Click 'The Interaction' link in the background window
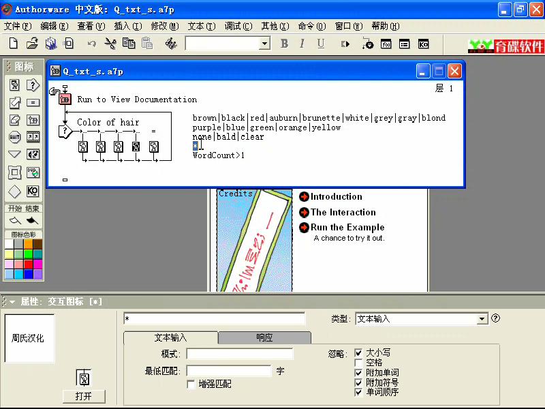The width and height of the screenshot is (545, 409). [x=343, y=212]
